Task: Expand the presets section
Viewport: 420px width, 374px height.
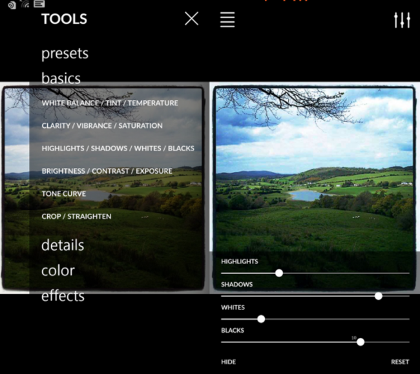Action: click(65, 54)
